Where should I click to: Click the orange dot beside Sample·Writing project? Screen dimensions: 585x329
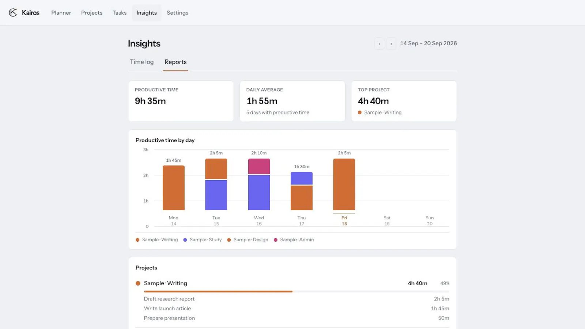[x=138, y=283]
